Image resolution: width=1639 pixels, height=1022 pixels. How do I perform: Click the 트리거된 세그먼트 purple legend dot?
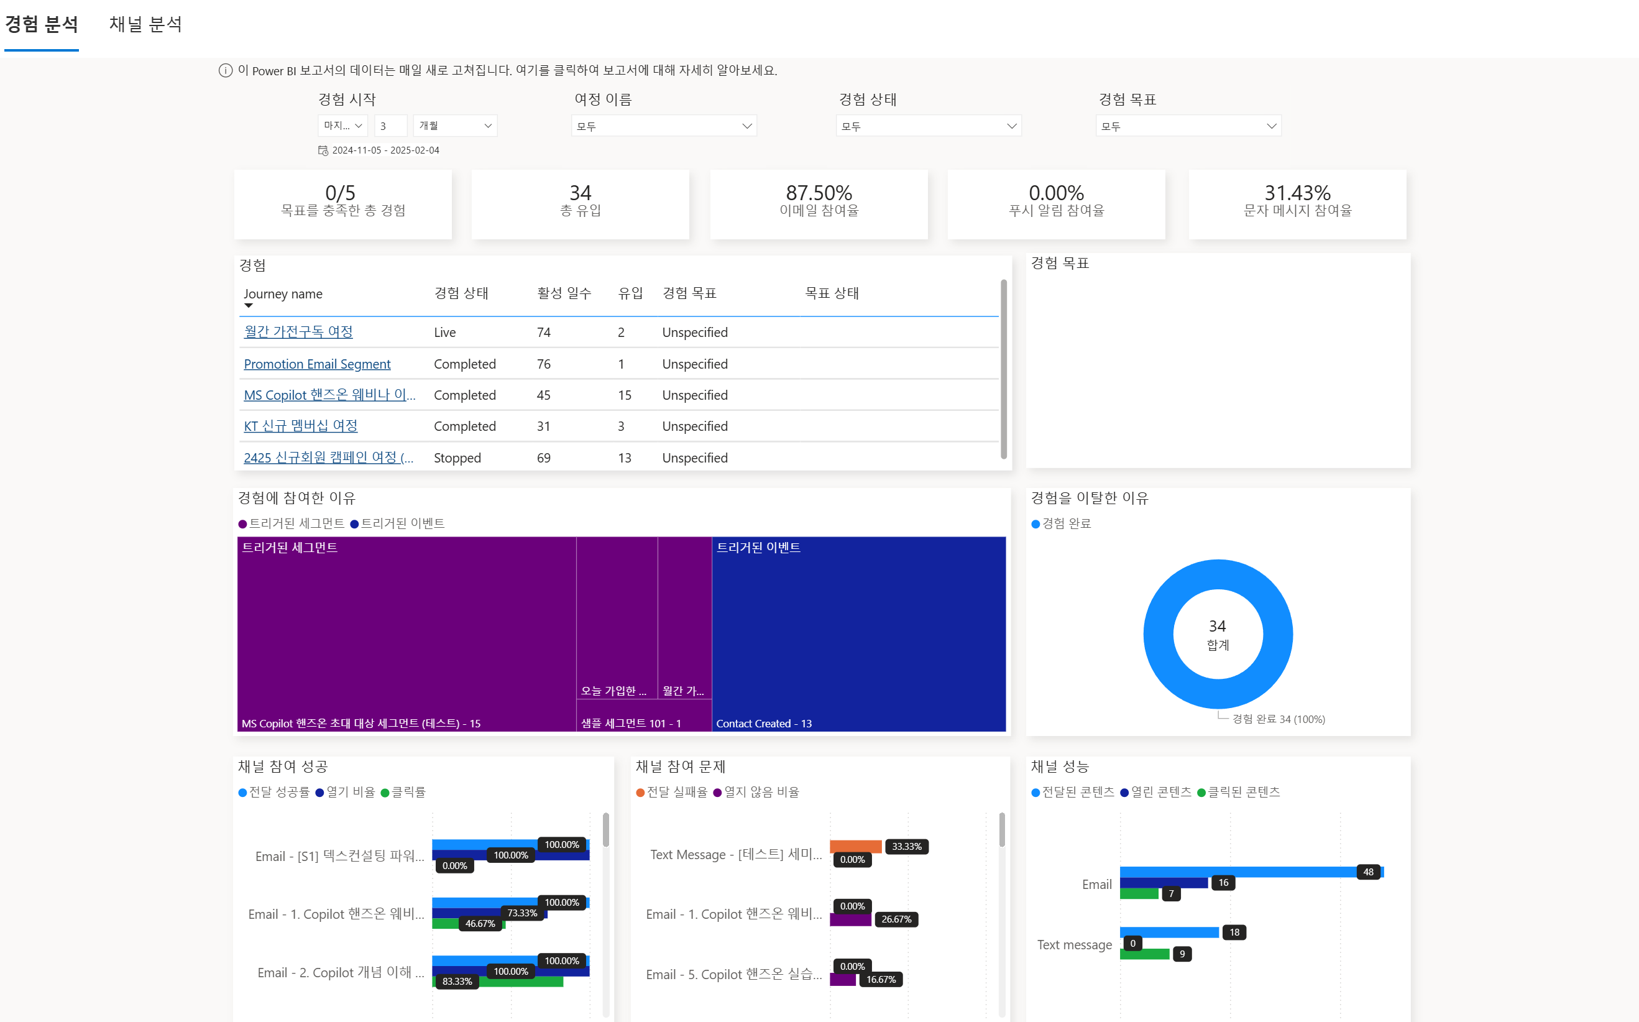click(242, 524)
